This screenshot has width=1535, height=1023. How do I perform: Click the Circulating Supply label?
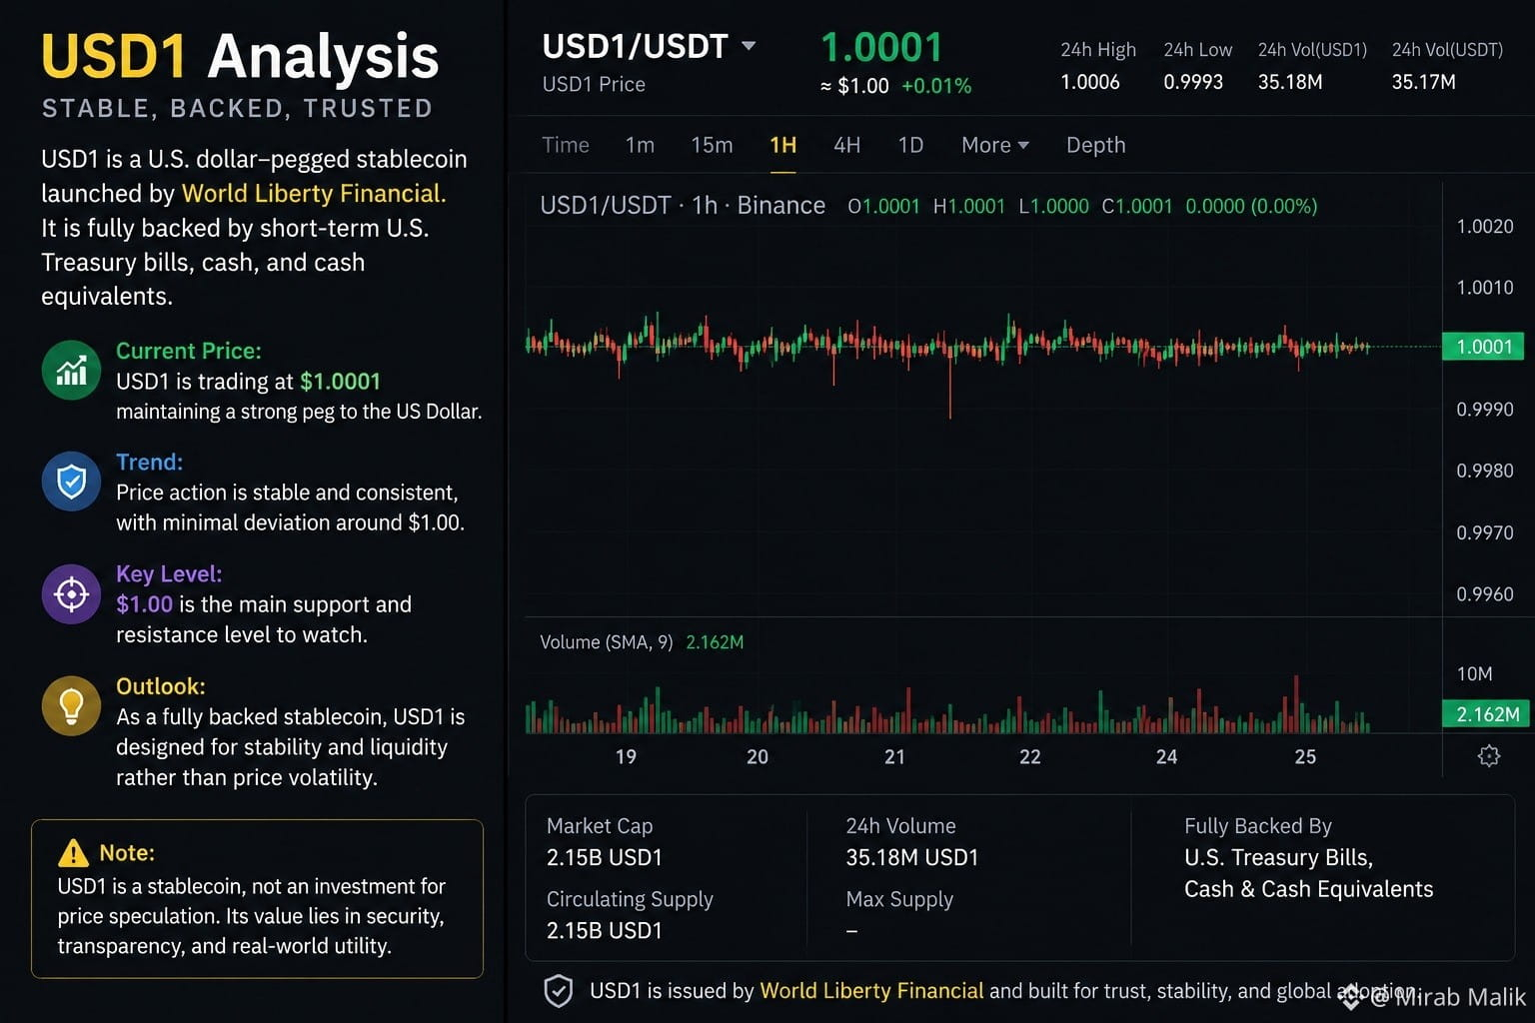tap(630, 899)
